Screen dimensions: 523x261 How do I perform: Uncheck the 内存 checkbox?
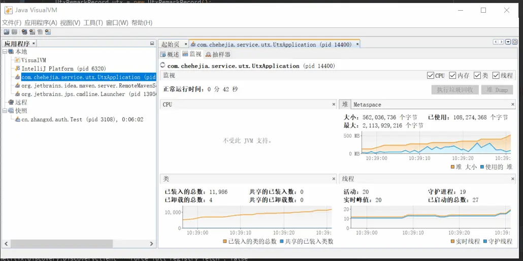point(452,76)
